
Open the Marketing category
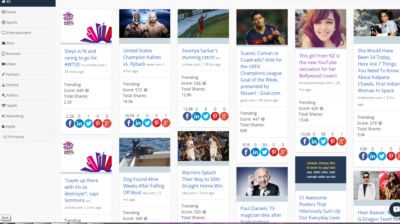point(28,116)
